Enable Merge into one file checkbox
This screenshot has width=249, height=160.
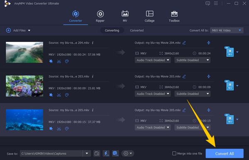(x=174, y=153)
